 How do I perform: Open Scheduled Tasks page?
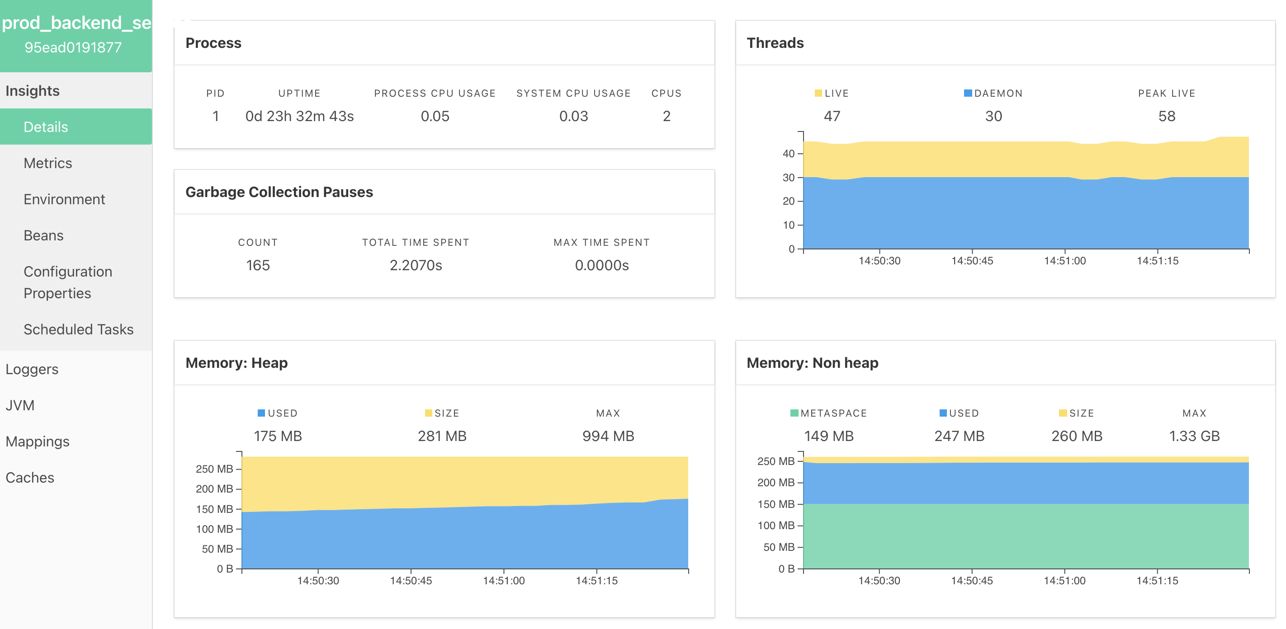(78, 329)
